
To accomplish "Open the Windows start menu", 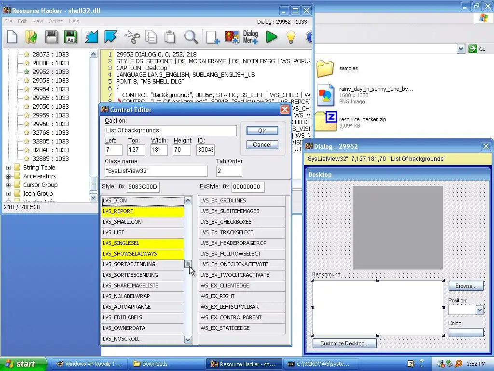I will 23,364.
